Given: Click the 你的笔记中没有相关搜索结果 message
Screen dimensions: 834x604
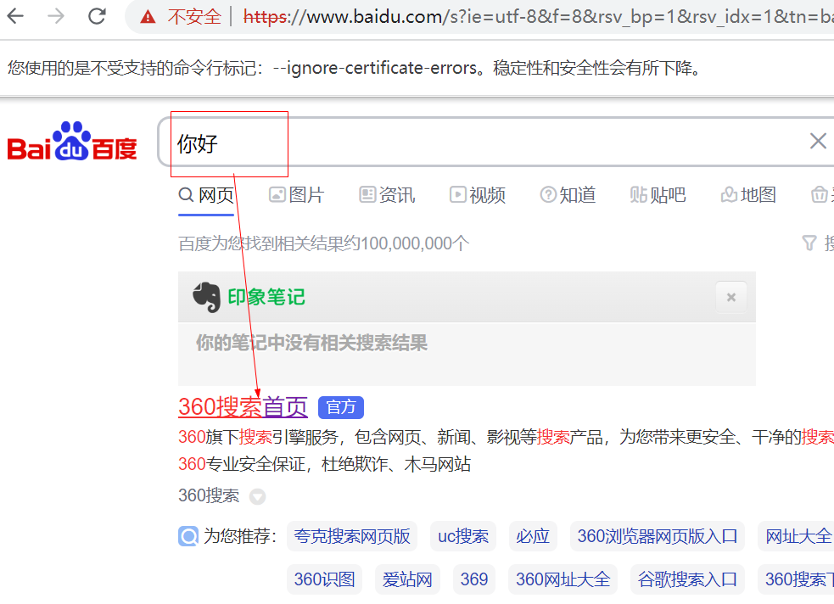Looking at the screenshot, I should [311, 343].
